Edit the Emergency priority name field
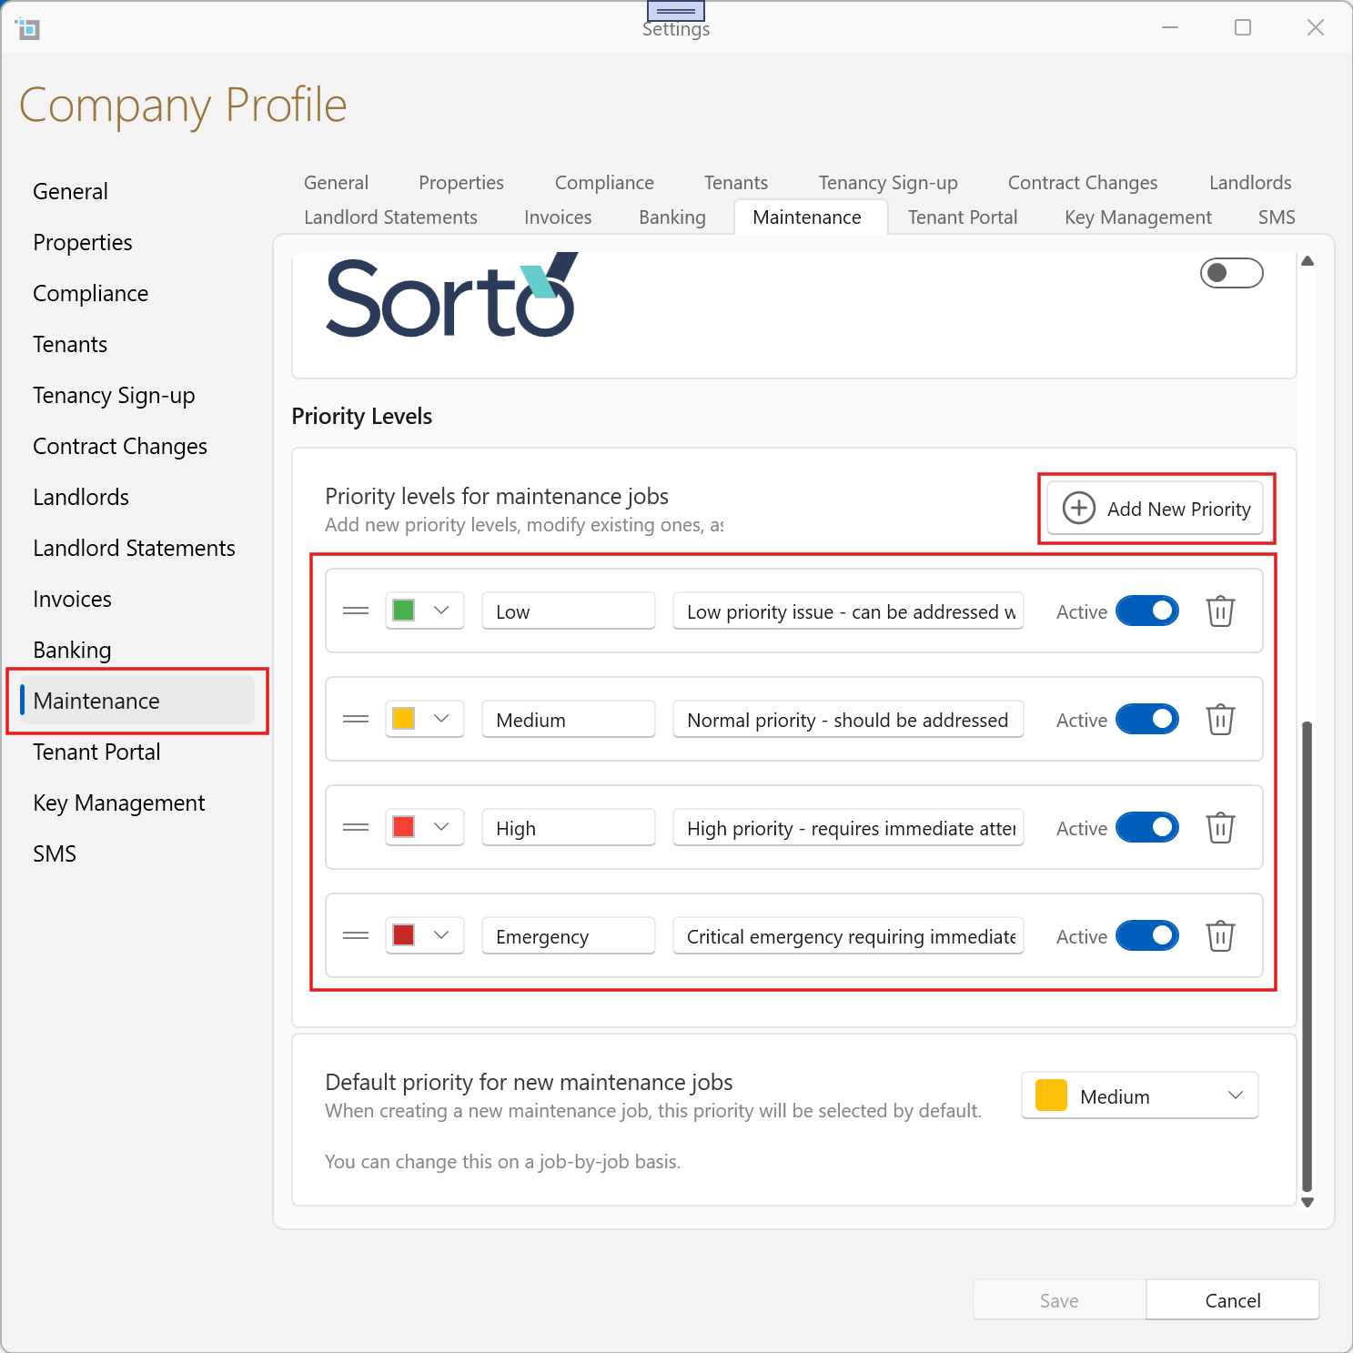 [x=569, y=936]
